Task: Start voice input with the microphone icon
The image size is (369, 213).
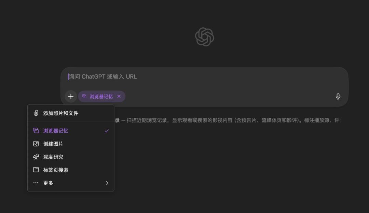Action: click(338, 97)
